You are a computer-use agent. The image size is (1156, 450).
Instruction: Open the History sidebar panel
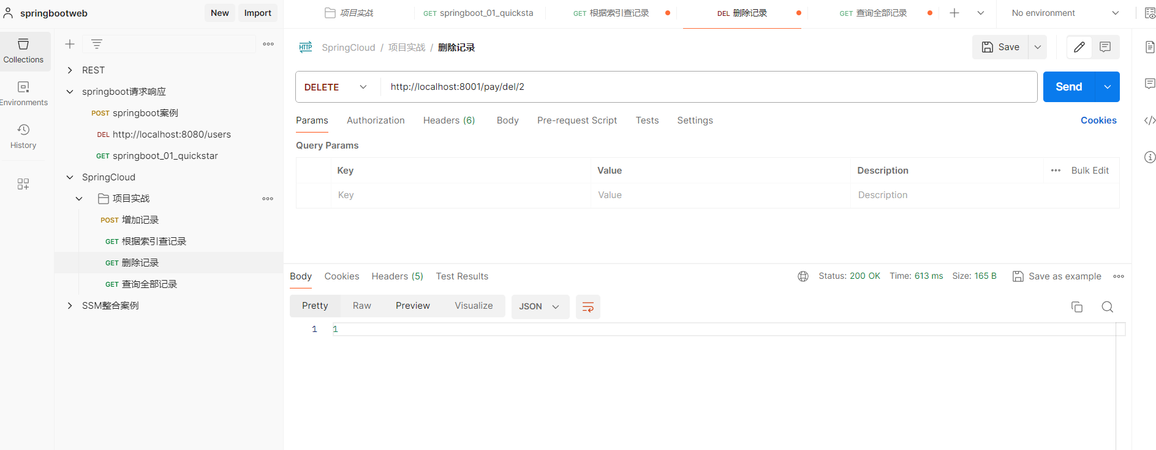23,136
